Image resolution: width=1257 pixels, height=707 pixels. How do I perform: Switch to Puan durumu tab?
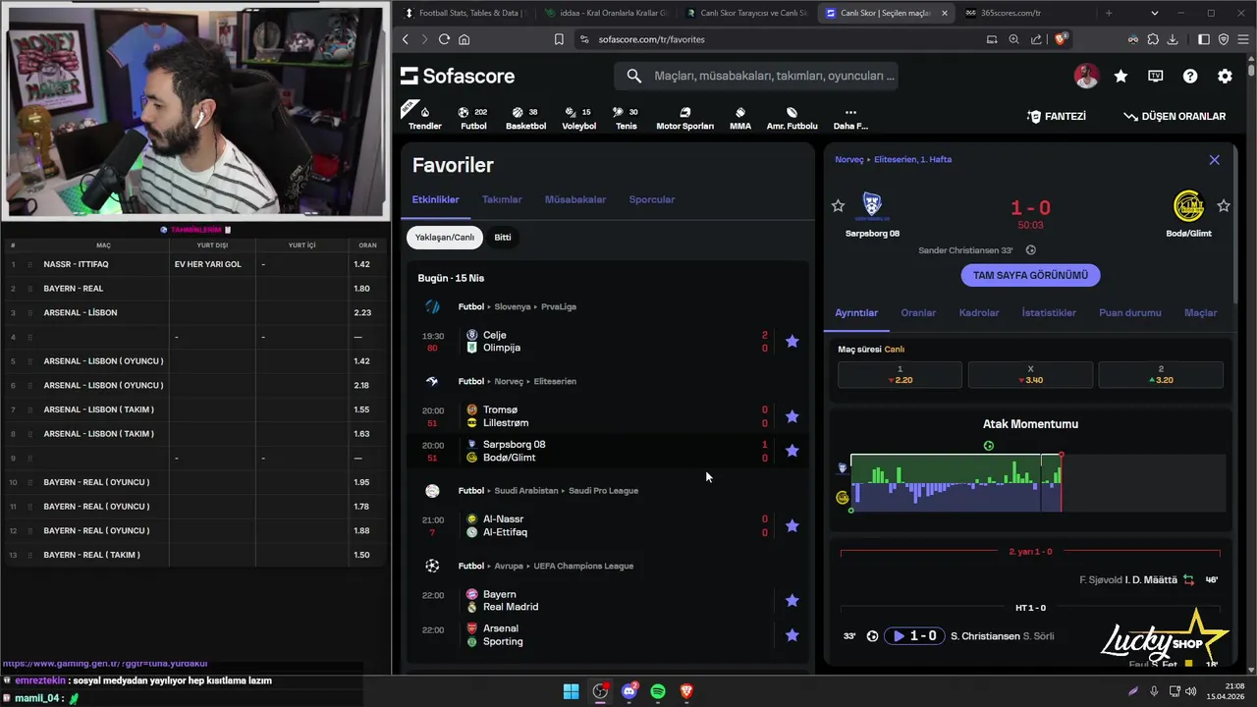coord(1130,312)
